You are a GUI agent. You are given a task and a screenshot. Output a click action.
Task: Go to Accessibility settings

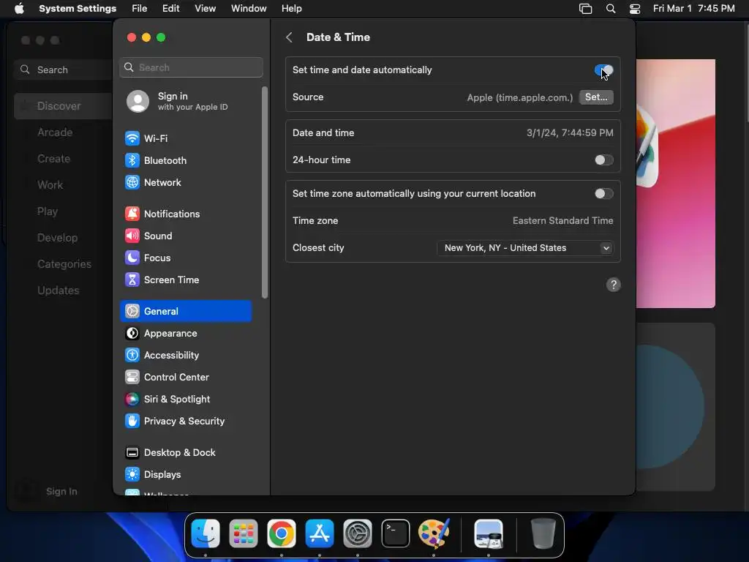tap(185, 355)
